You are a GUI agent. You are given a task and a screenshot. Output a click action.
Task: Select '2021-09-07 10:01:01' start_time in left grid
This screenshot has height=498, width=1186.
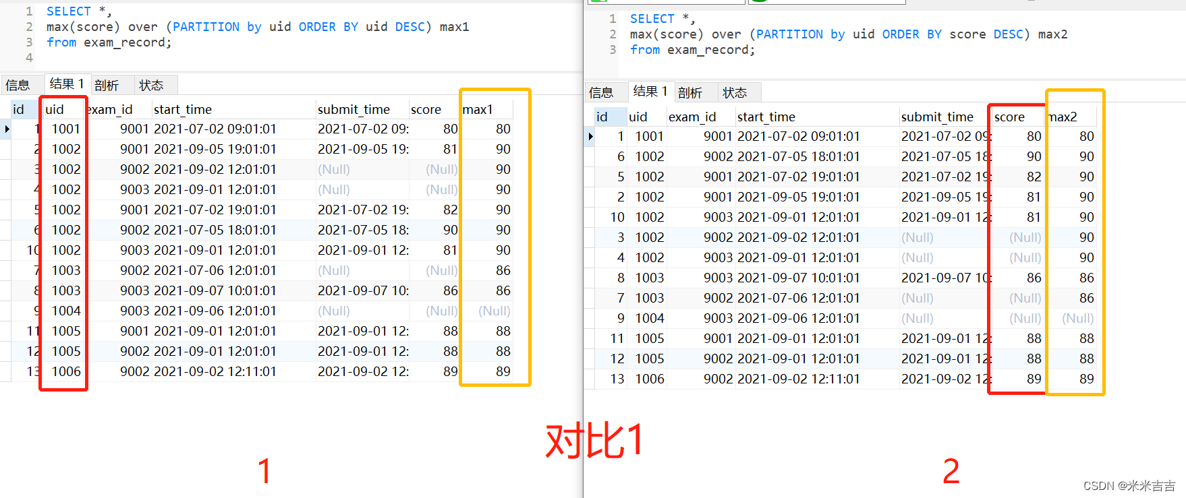(233, 290)
